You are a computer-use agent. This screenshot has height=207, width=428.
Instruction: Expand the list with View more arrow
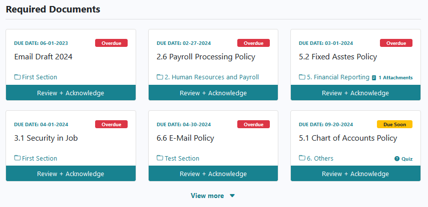232,196
